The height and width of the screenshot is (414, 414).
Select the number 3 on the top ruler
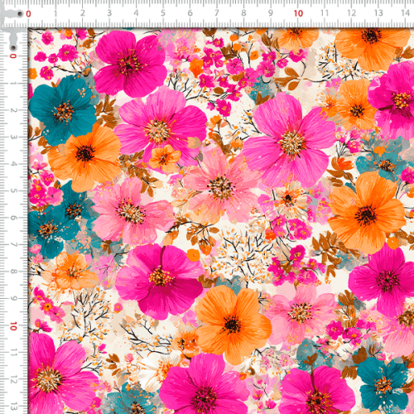pyautogui.click(x=109, y=13)
